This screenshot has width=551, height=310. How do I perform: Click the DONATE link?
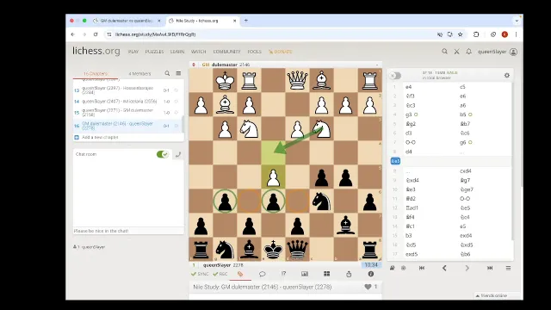click(281, 52)
